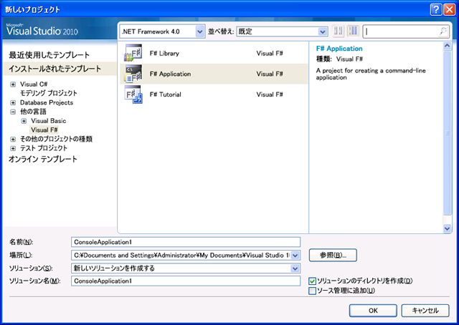Expand the Database Projects node
459x325 pixels.
13,102
